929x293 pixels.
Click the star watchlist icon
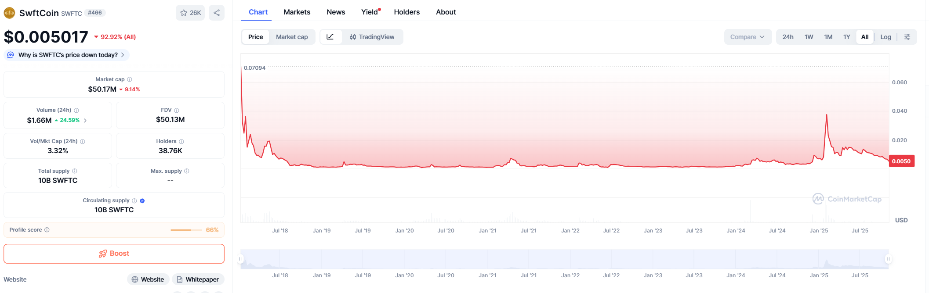[x=184, y=13]
